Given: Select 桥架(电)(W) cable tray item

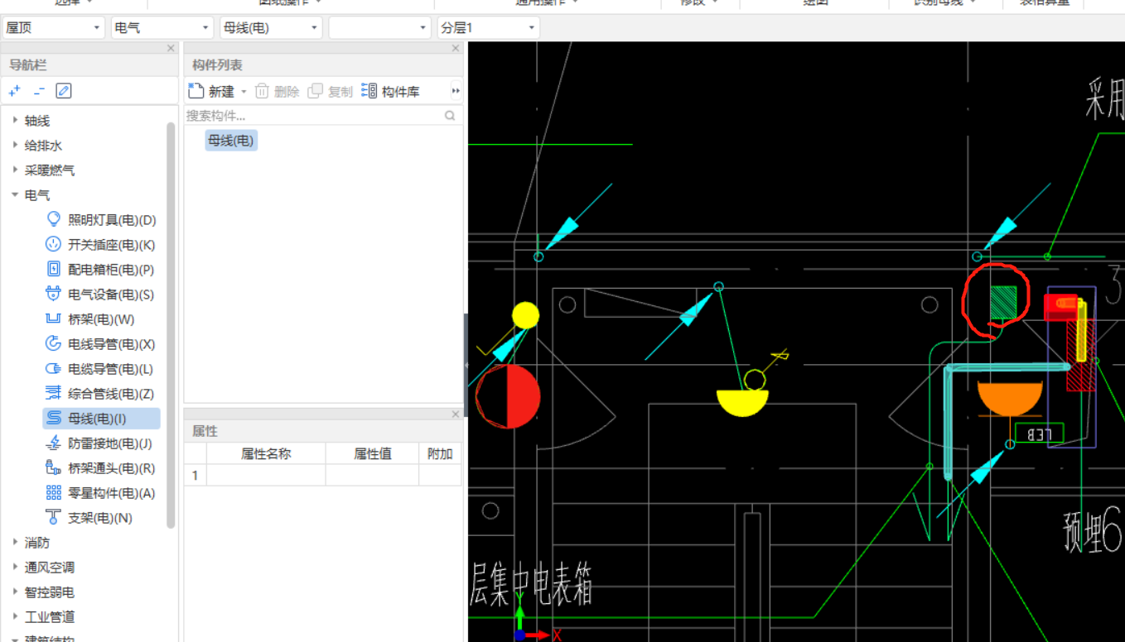Looking at the screenshot, I should (90, 319).
